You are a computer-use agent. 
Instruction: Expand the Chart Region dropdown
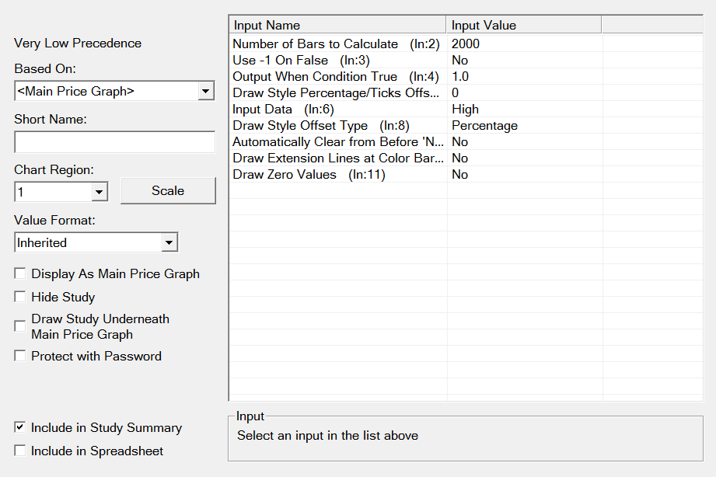pos(99,191)
